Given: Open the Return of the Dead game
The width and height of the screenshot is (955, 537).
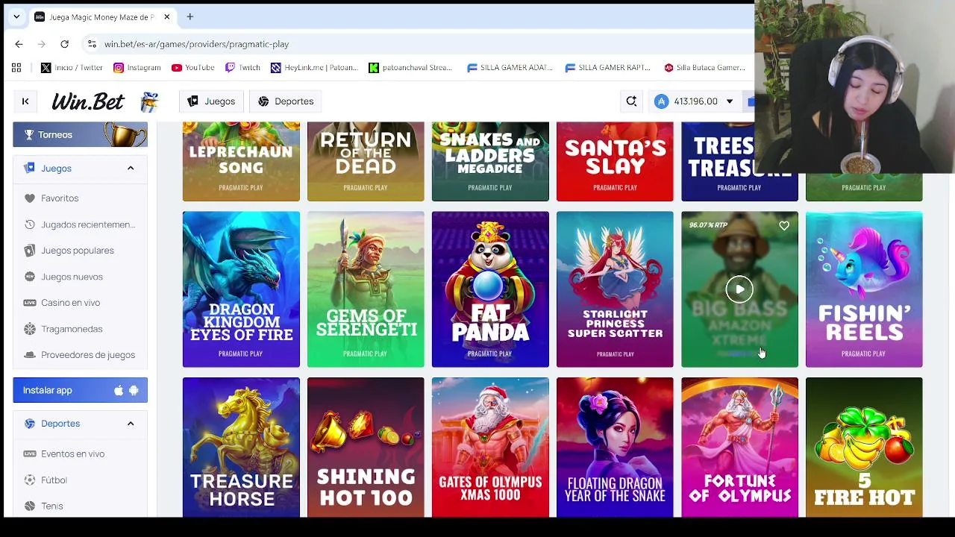Looking at the screenshot, I should point(366,162).
